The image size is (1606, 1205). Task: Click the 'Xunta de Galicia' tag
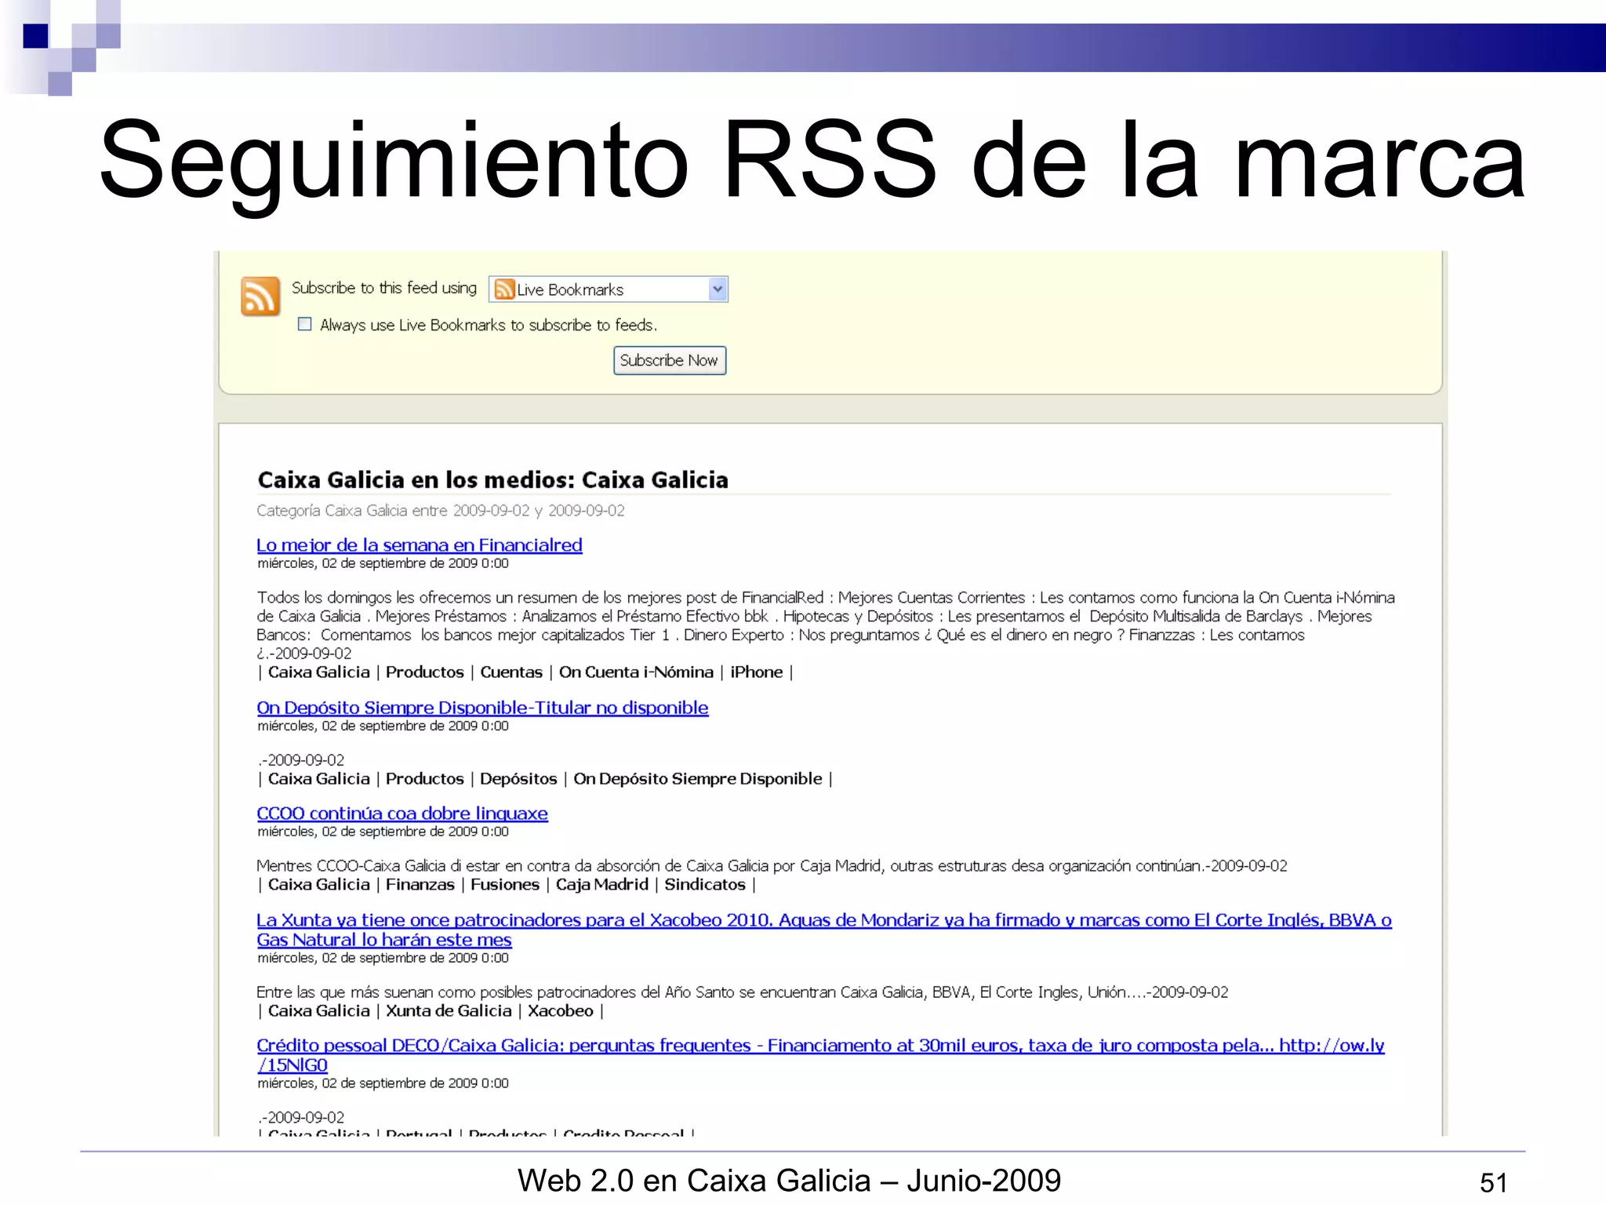(x=449, y=1011)
